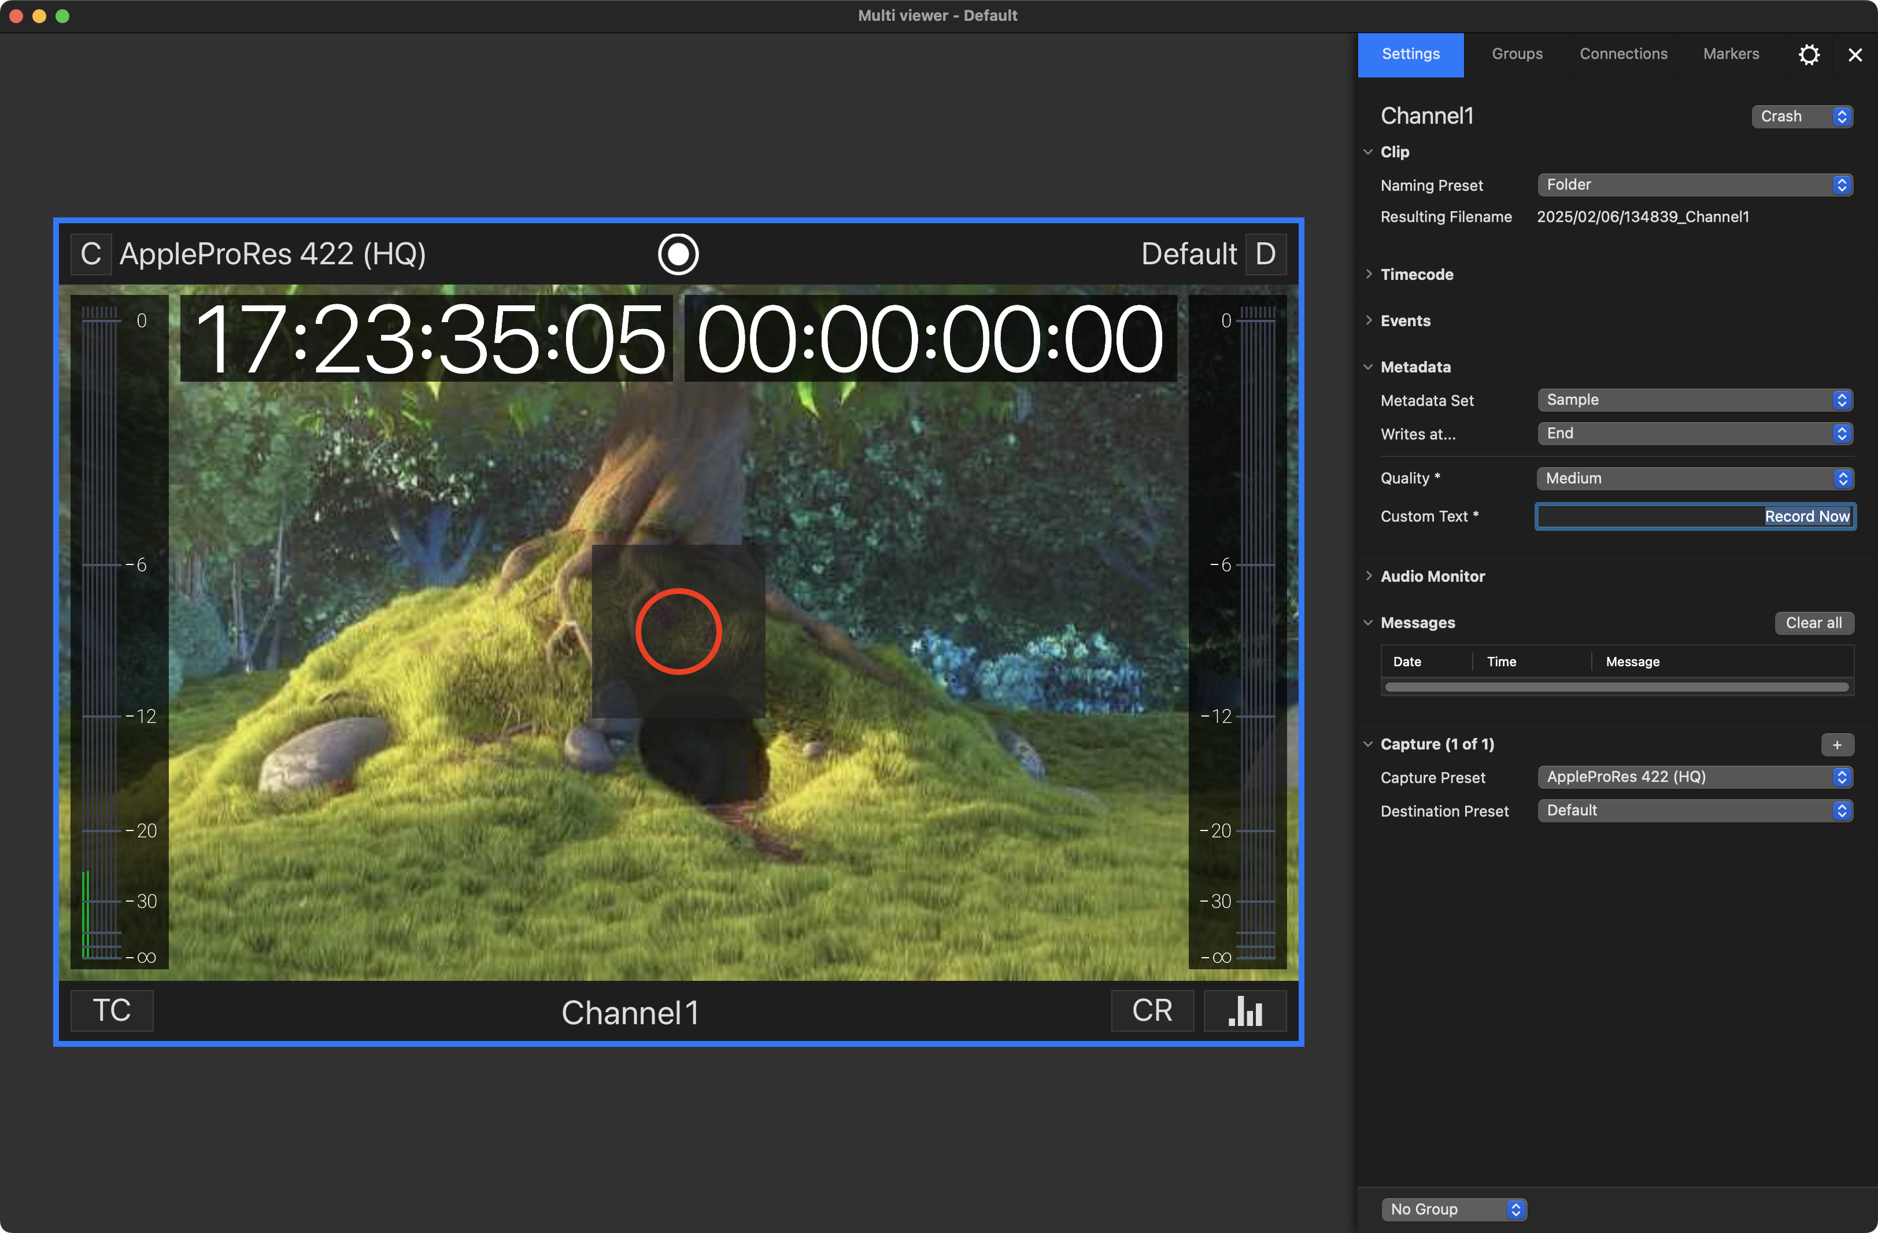Click the right audio level meter
The height and width of the screenshot is (1233, 1878).
click(1237, 632)
